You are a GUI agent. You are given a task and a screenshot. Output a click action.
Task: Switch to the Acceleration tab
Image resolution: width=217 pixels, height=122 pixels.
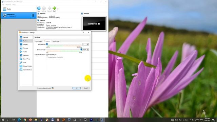click(56, 41)
